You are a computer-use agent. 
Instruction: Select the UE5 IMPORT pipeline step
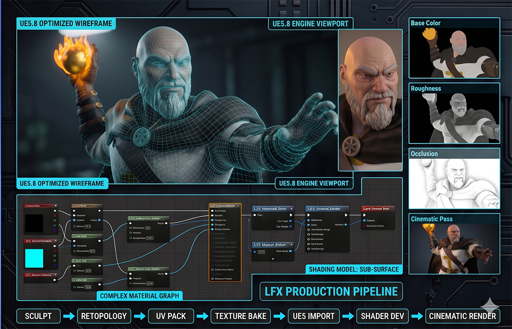point(313,316)
